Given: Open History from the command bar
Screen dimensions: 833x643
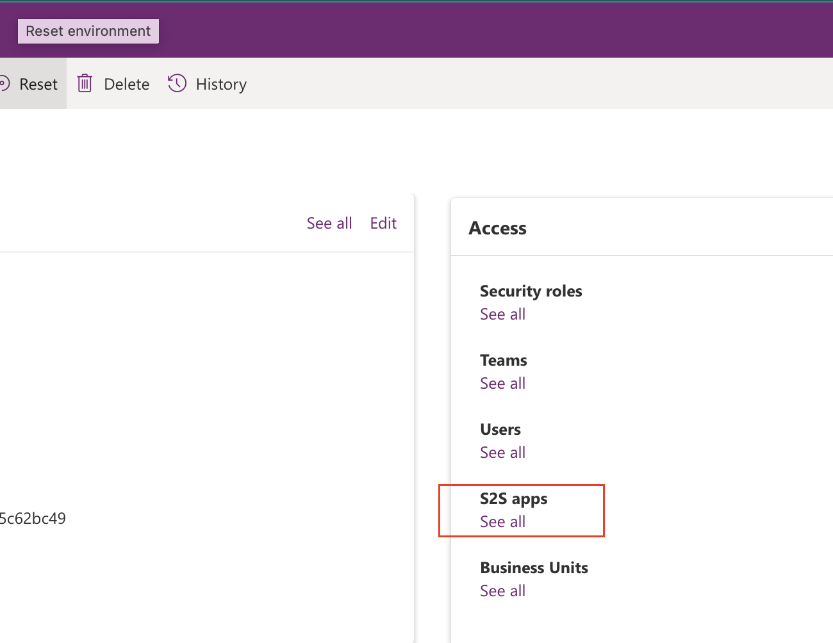Looking at the screenshot, I should 221,85.
